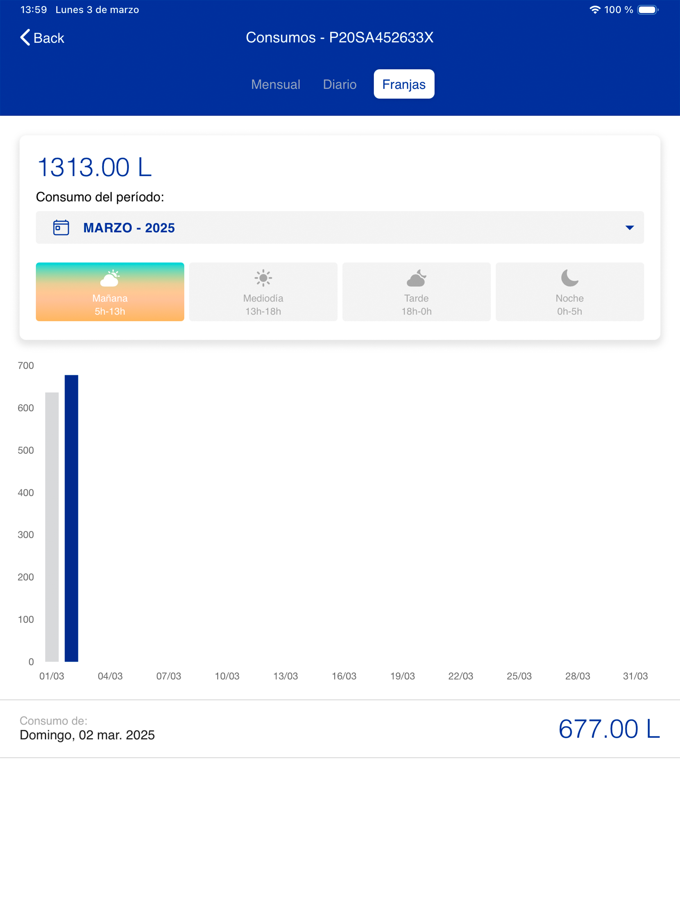Open the MARZO - 2025 period dropdown
This screenshot has width=680, height=907.
coord(340,227)
